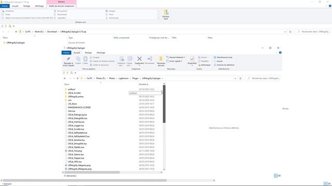The width and height of the screenshot is (332, 186).
Task: Click the Supprimer X icon
Action: [x=140, y=60]
